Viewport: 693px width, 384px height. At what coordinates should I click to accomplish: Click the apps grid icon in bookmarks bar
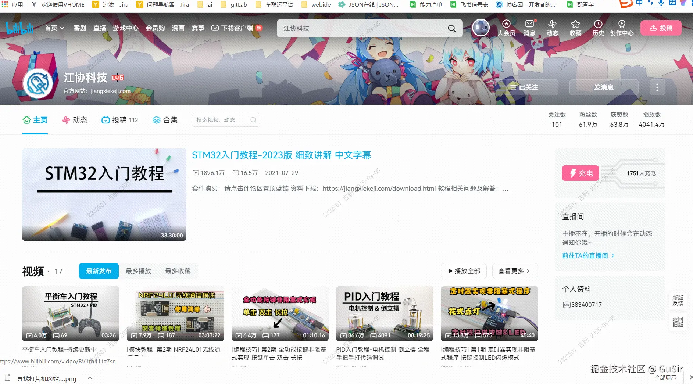coord(5,4)
